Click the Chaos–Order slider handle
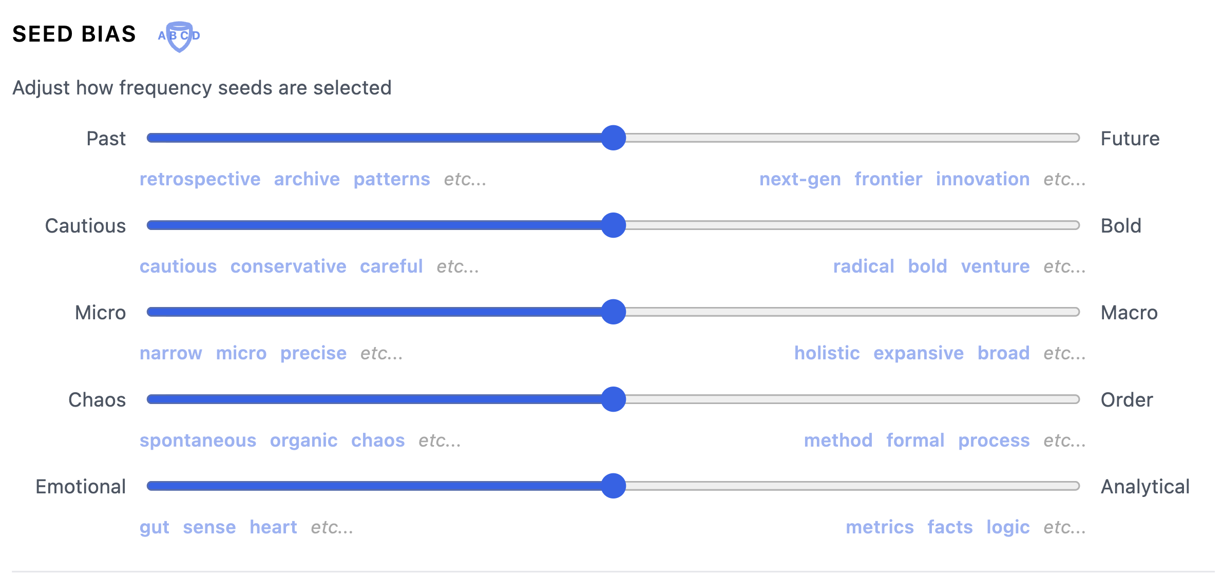1222x576 pixels. coord(613,399)
